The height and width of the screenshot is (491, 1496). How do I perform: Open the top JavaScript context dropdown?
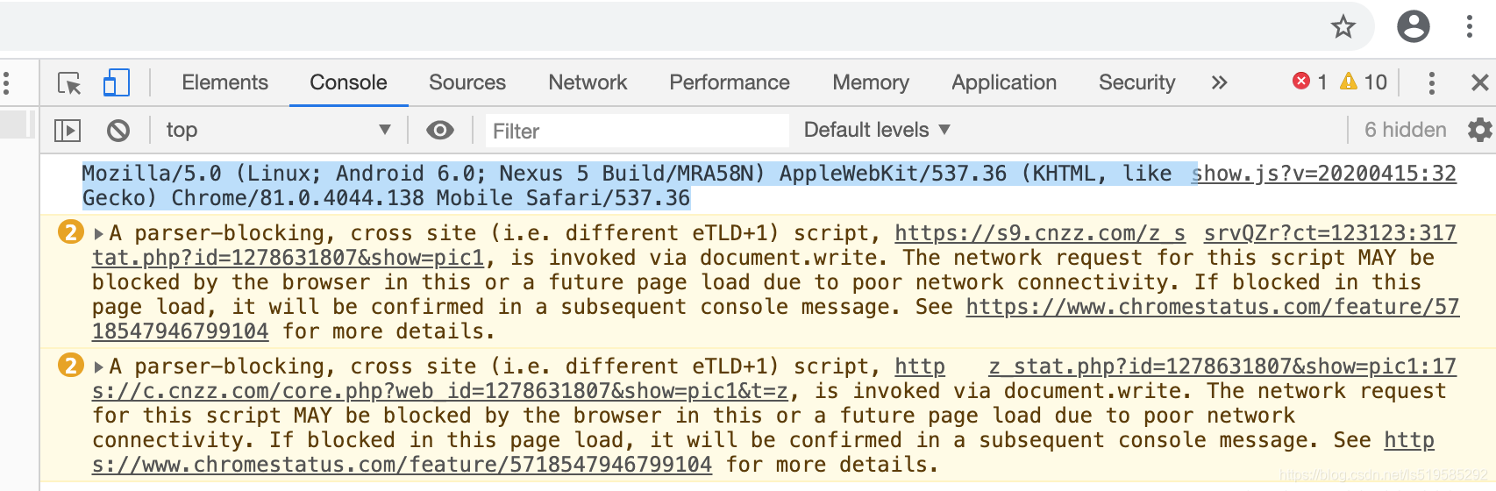pyautogui.click(x=278, y=130)
